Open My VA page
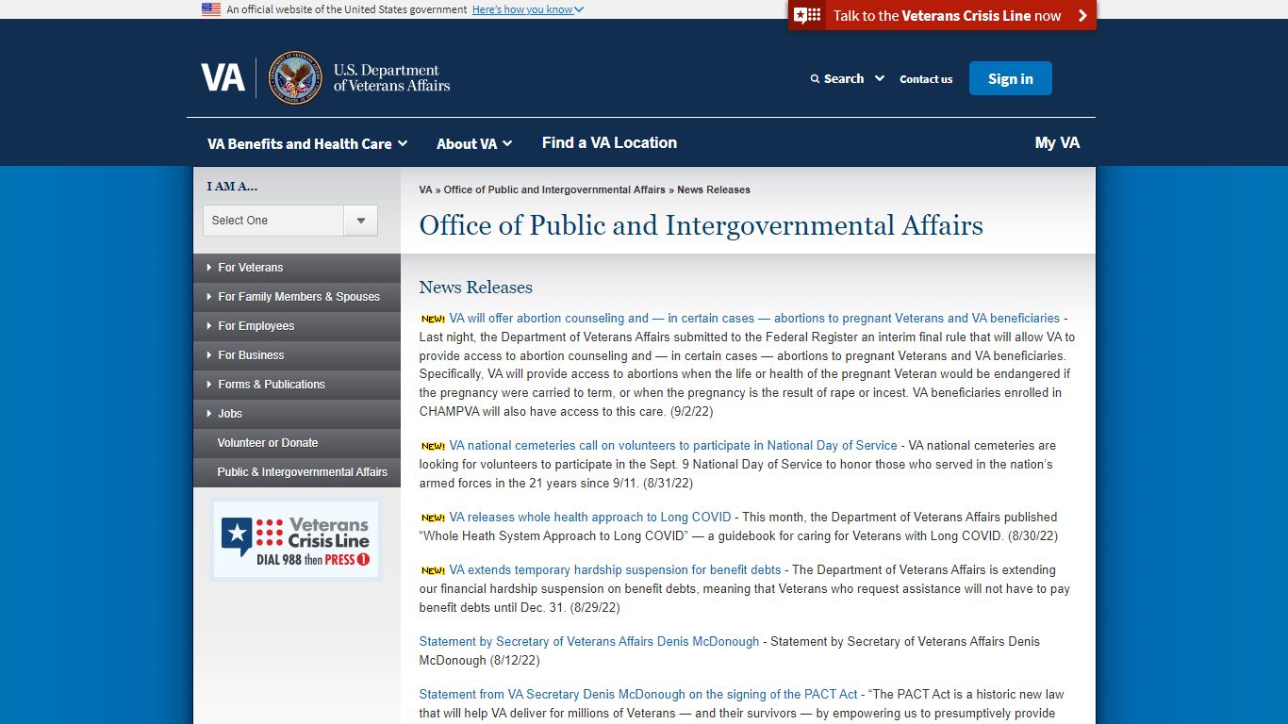The height and width of the screenshot is (724, 1288). point(1057,142)
